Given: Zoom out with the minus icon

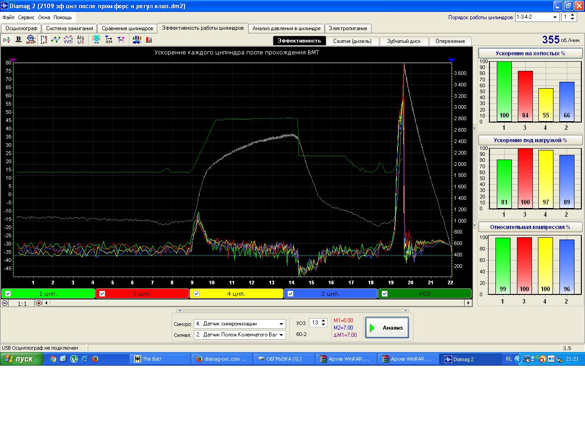Looking at the screenshot, I should 5,303.
